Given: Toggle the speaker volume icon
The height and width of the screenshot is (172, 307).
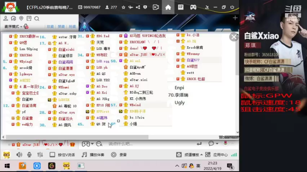Looking at the screenshot, I should coord(19,155).
